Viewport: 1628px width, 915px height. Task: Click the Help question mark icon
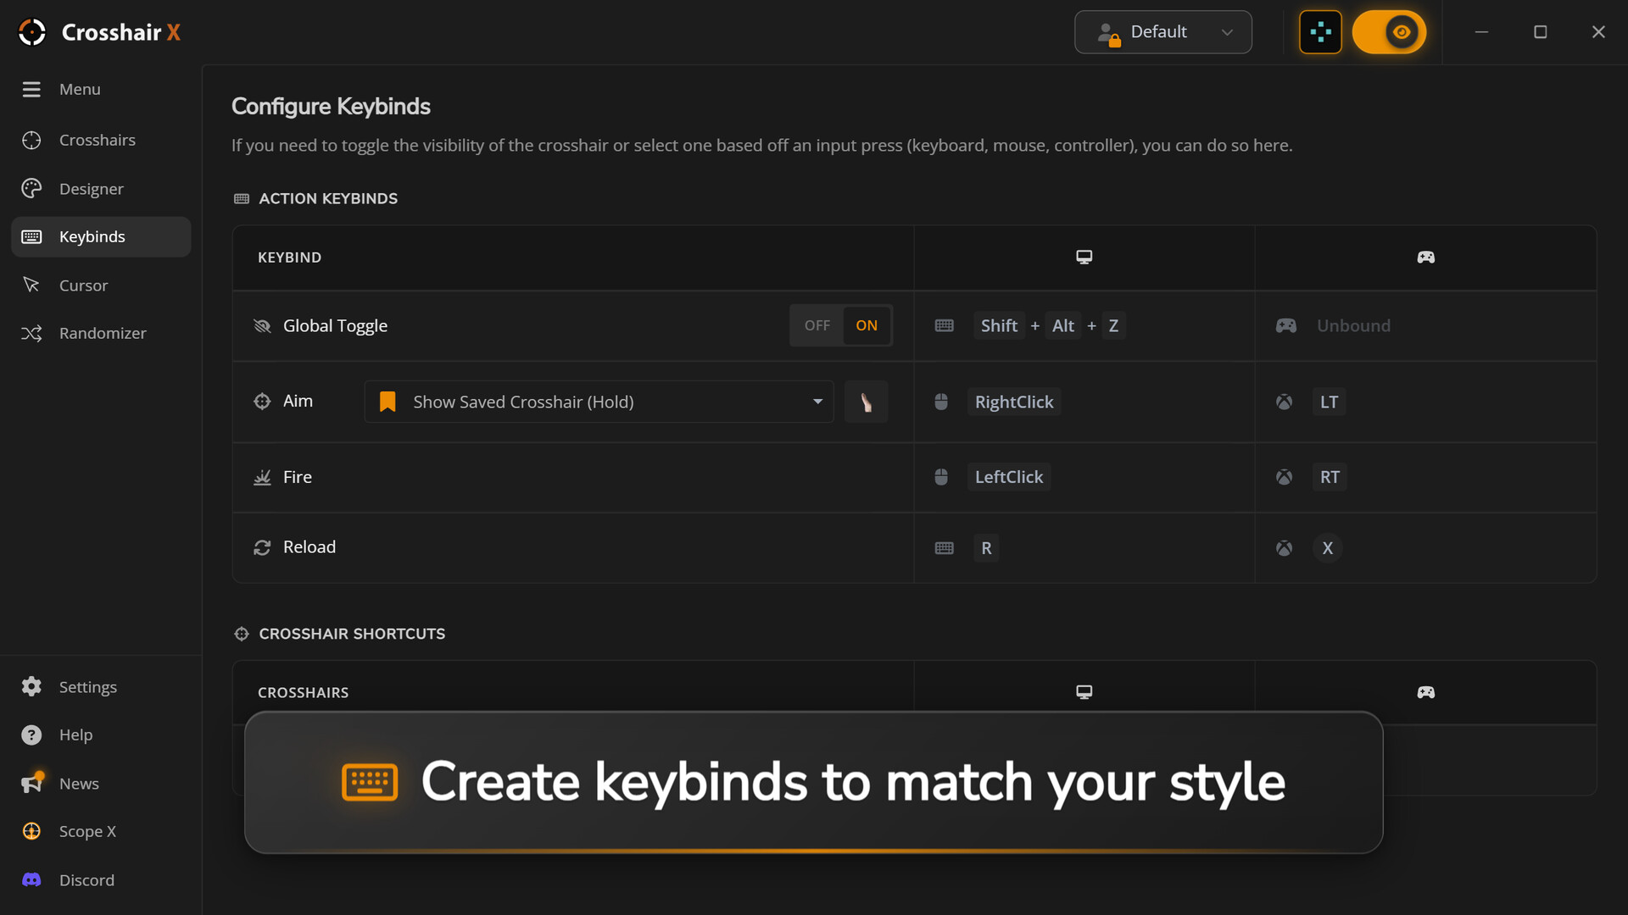pyautogui.click(x=31, y=735)
